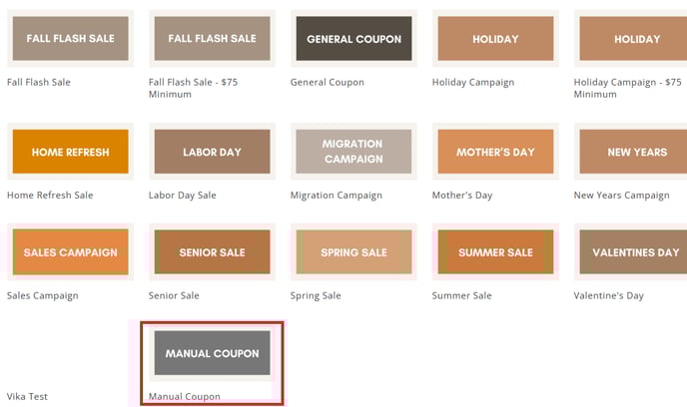Open the General Coupon dark thumbnail
The image size is (687, 407).
click(353, 39)
